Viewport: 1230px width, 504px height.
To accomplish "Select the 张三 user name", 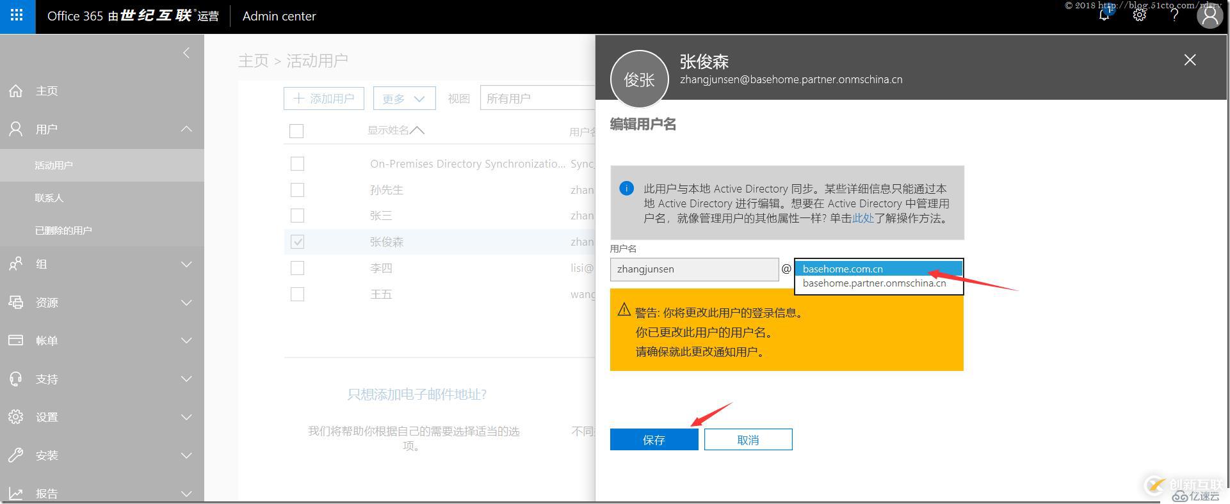I will 381,216.
